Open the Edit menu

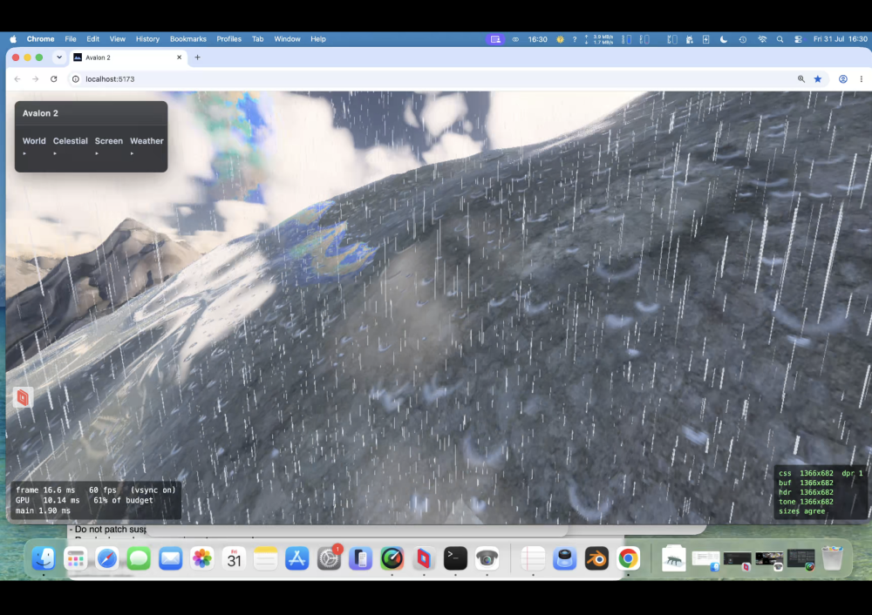click(x=93, y=39)
